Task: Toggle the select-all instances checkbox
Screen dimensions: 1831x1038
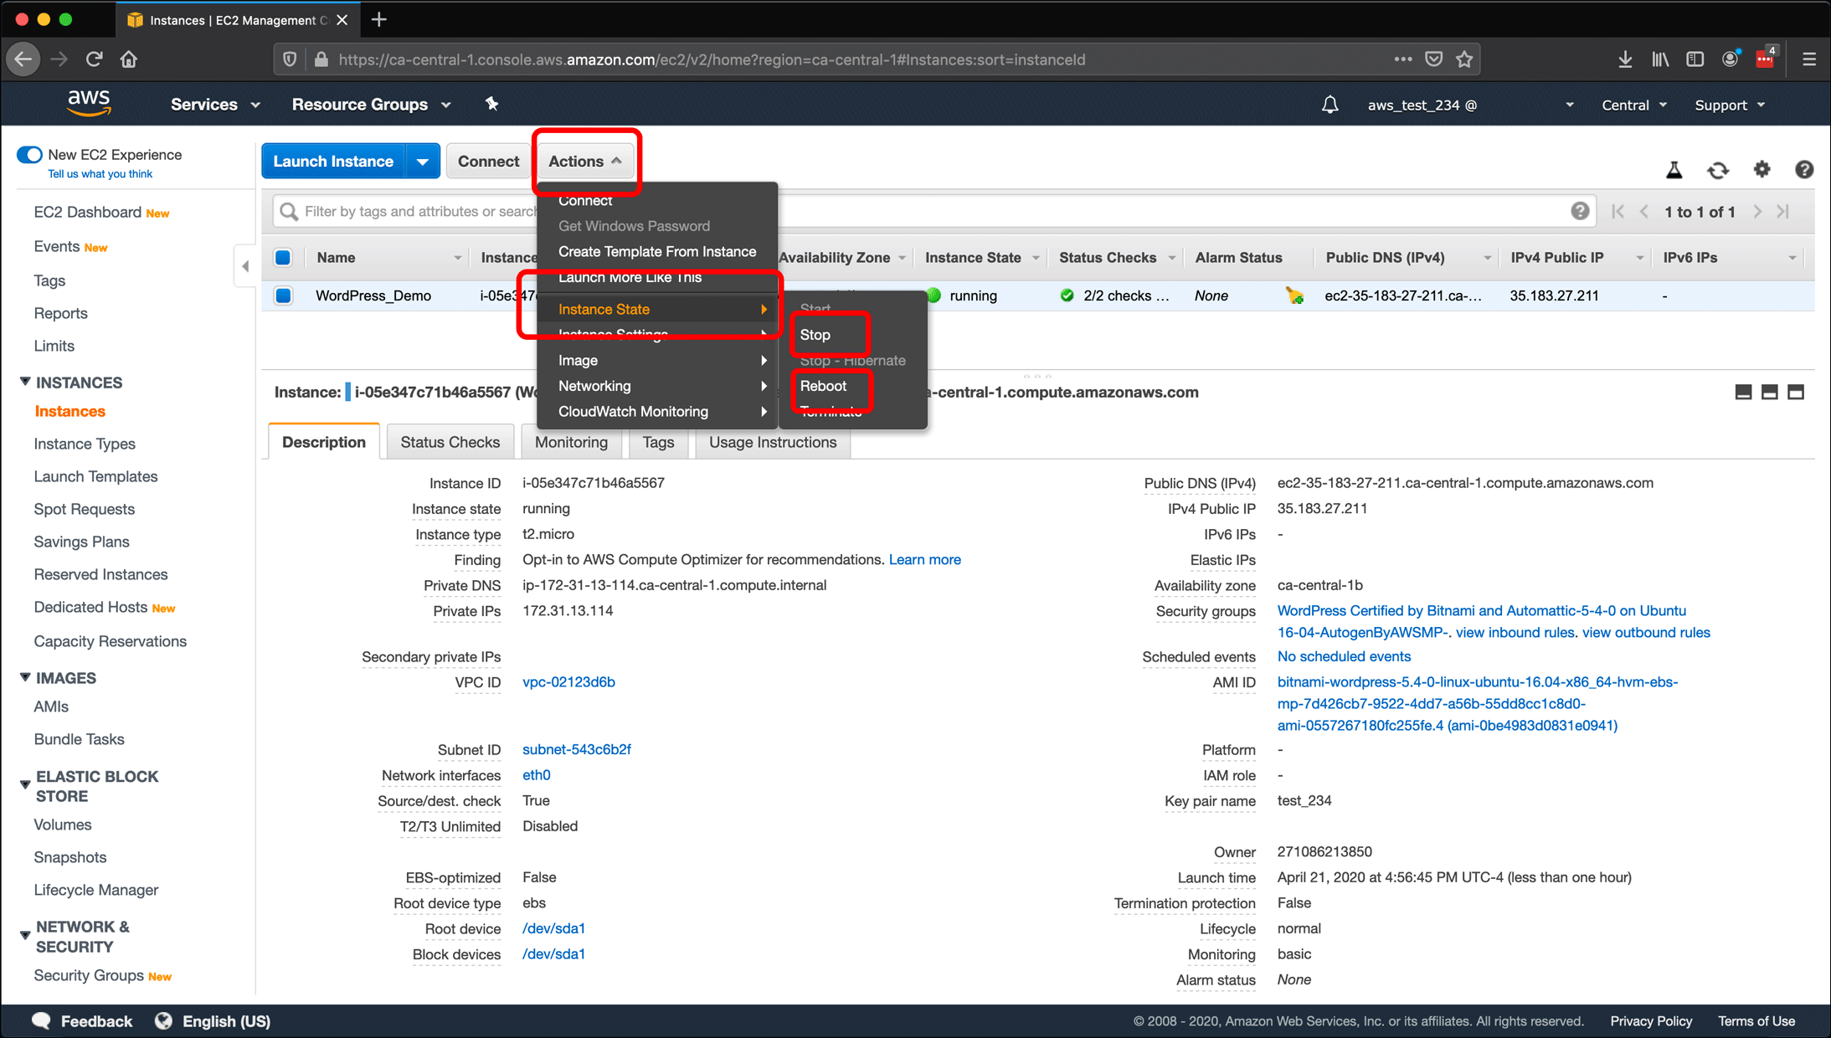Action: coord(283,258)
